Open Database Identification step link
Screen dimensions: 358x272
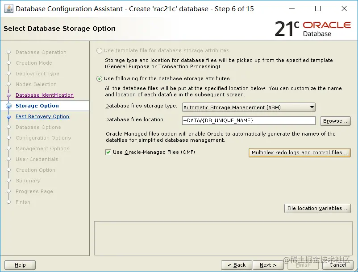click(45, 95)
